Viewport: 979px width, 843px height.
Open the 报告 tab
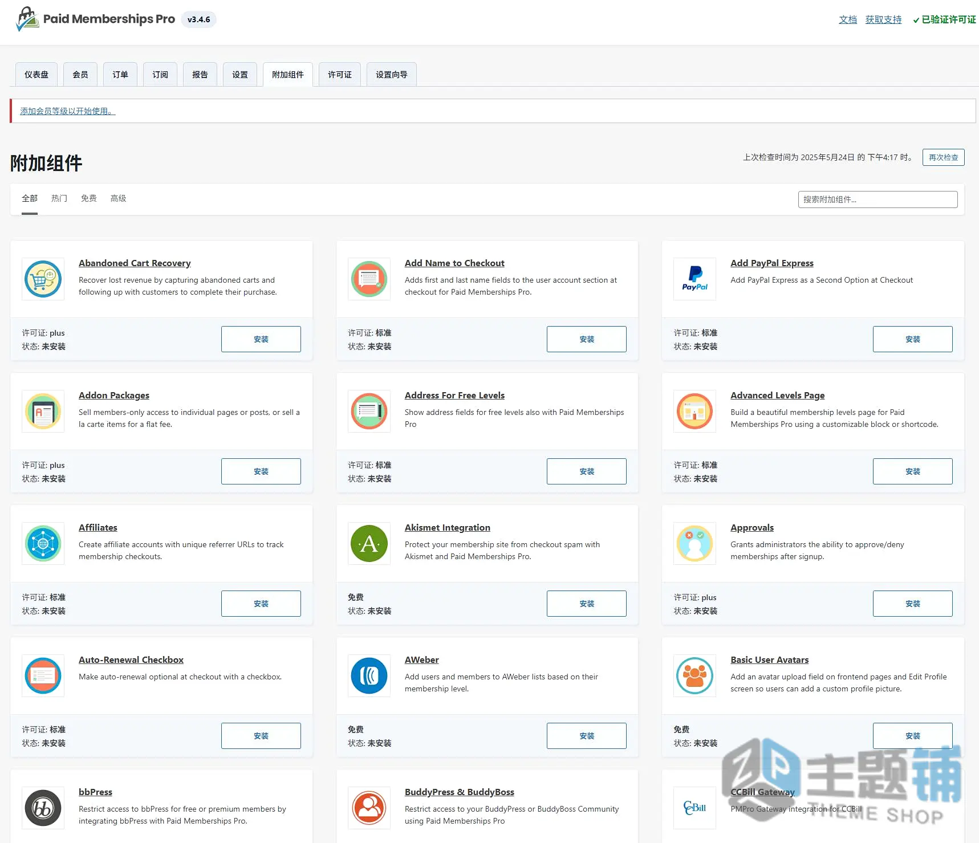(x=200, y=75)
